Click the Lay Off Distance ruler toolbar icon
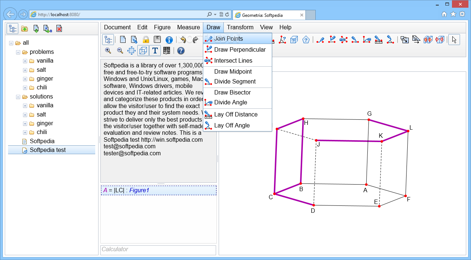The height and width of the screenshot is (260, 471). 379,40
